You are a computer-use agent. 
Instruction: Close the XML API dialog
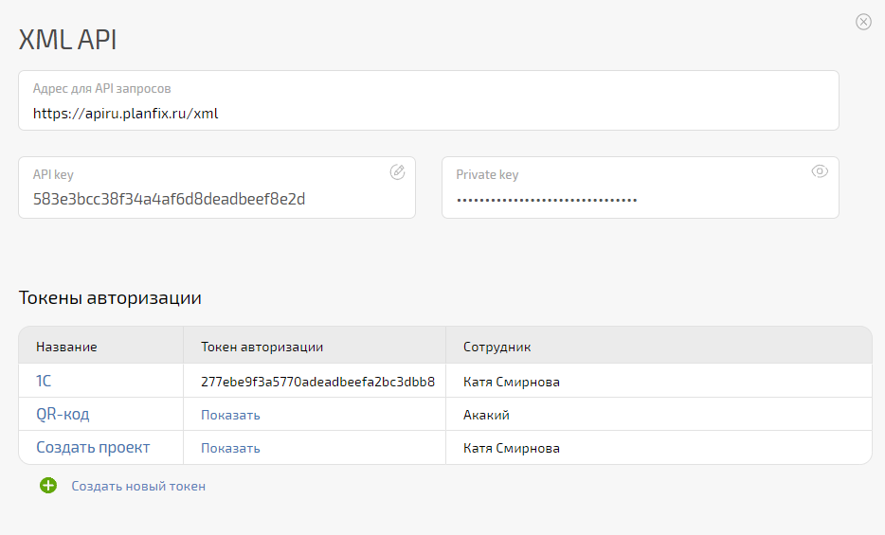863,22
